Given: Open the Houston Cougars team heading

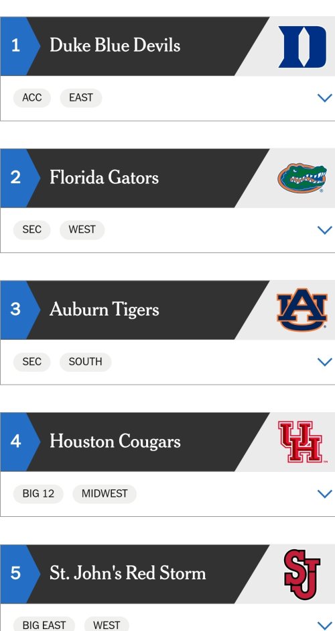Looking at the screenshot, I should [x=115, y=442].
